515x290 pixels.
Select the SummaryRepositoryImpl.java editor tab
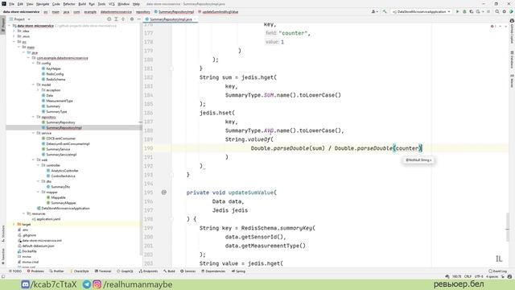tap(171, 19)
